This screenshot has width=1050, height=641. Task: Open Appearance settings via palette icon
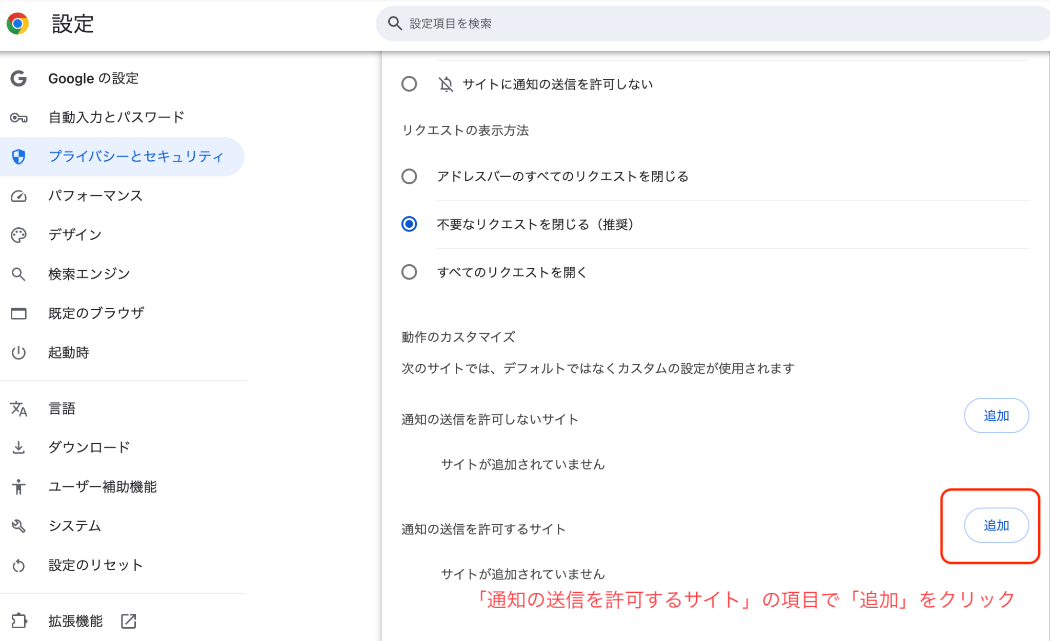[19, 234]
